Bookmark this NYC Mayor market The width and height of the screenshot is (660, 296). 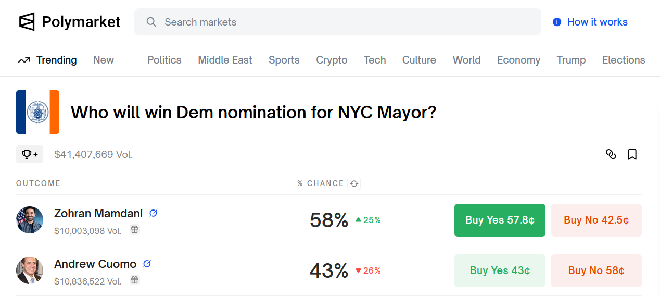click(x=632, y=154)
